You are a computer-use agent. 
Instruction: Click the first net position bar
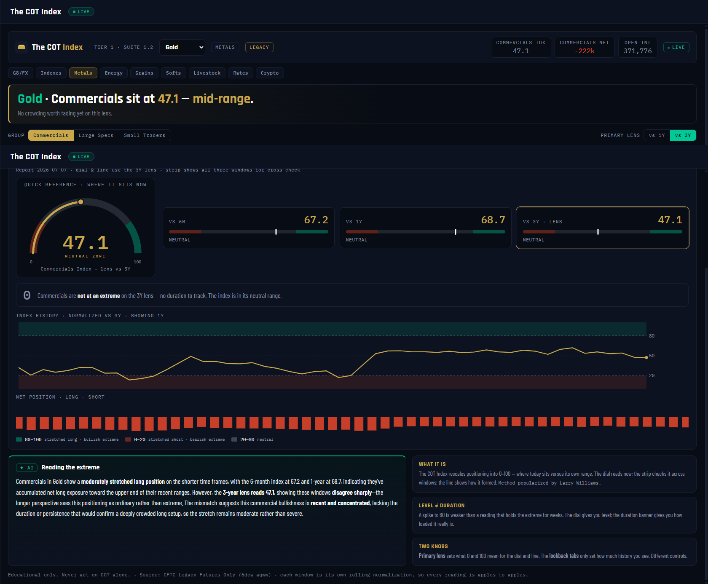(19, 422)
